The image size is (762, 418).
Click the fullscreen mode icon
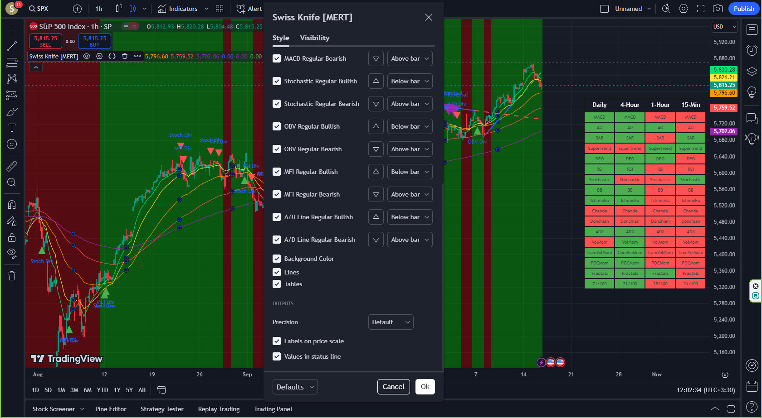pos(701,9)
